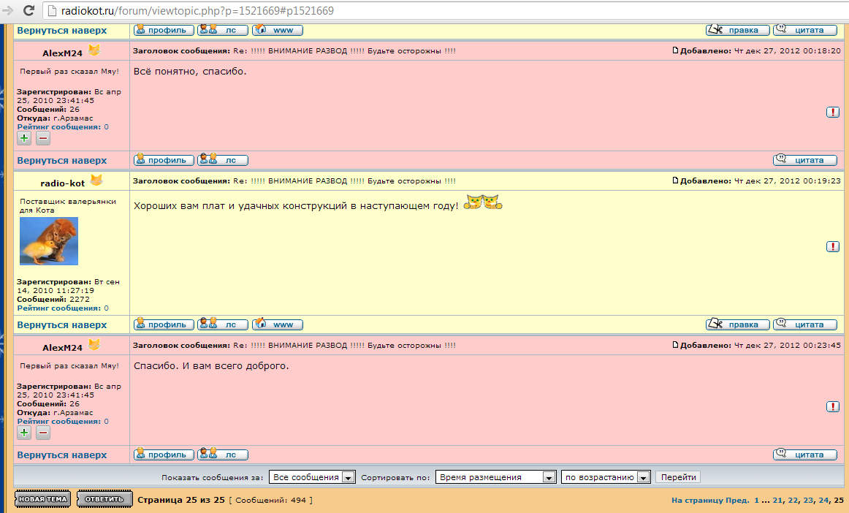Open the Время размещения sort dropdown
Screen dimensions: 849x513
496,477
